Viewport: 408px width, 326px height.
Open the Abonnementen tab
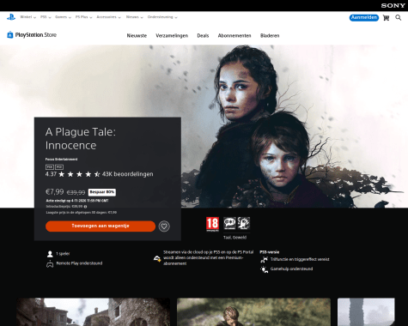(234, 36)
